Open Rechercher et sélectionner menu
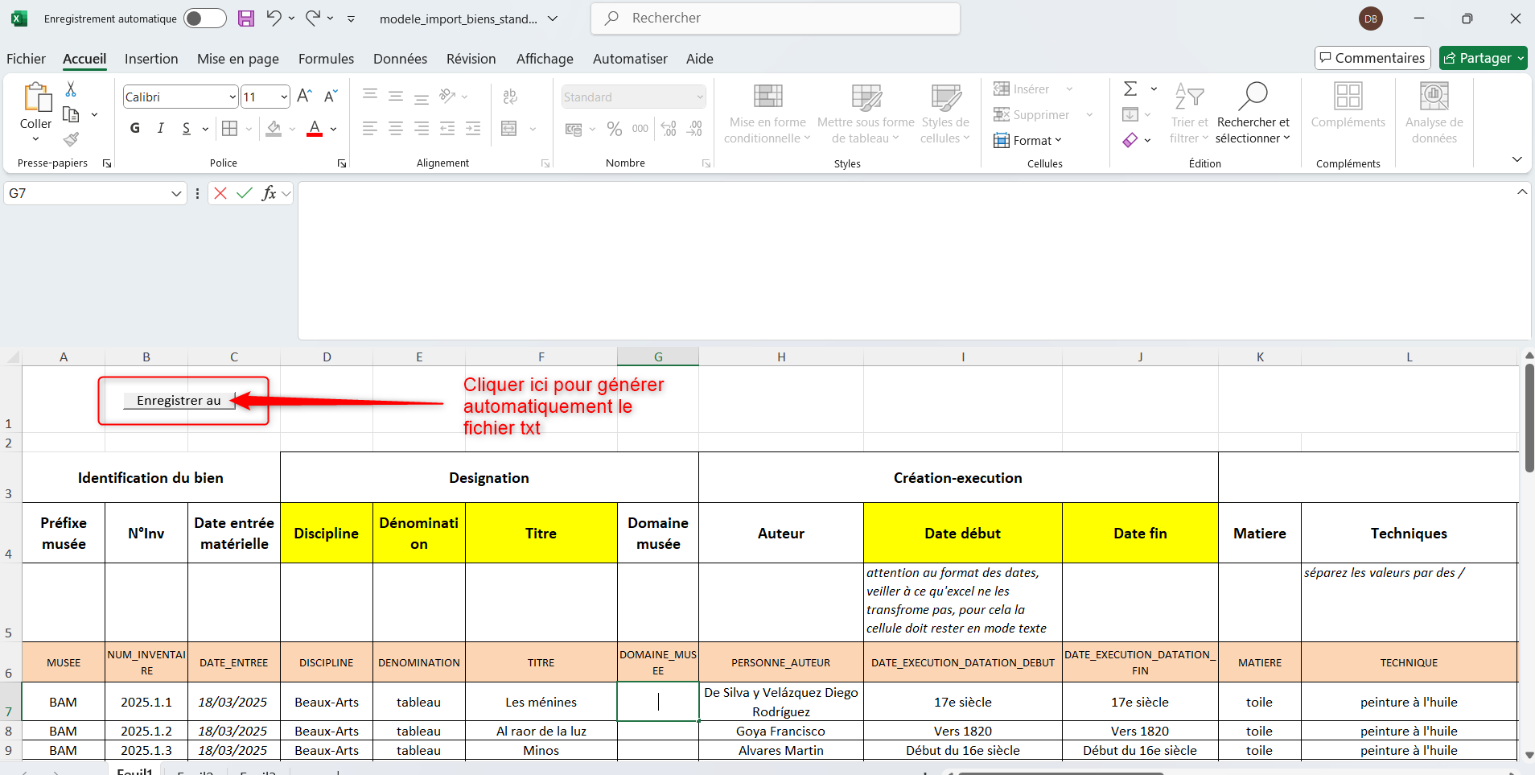 tap(1253, 113)
